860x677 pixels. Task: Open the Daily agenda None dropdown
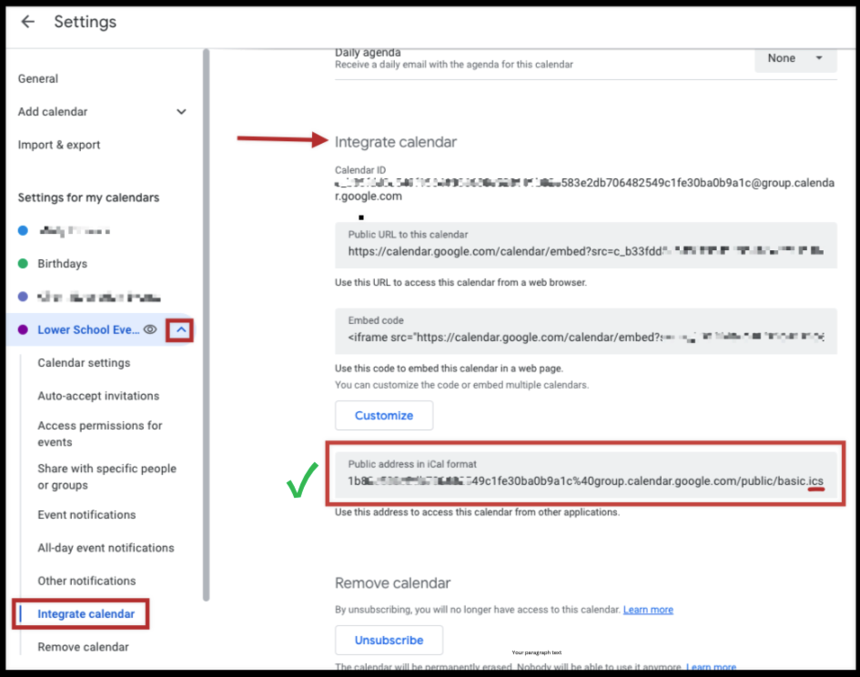[795, 59]
